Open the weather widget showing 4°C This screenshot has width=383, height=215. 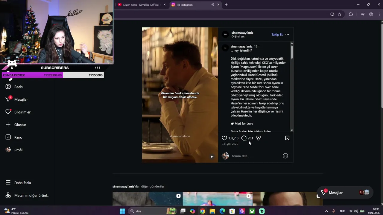pos(16,211)
